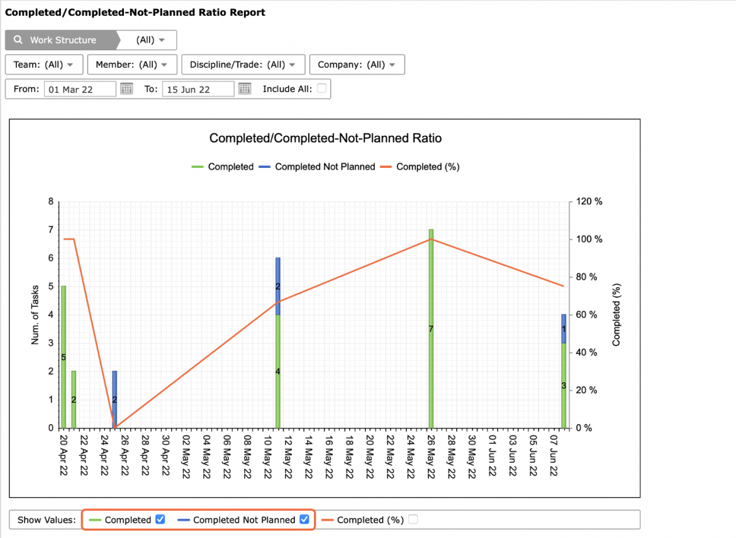736x538 pixels.
Task: Expand the Member filter dropdown
Action: click(x=132, y=65)
